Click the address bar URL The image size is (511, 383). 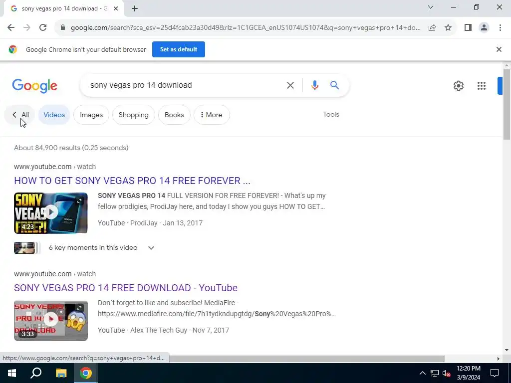[246, 28]
